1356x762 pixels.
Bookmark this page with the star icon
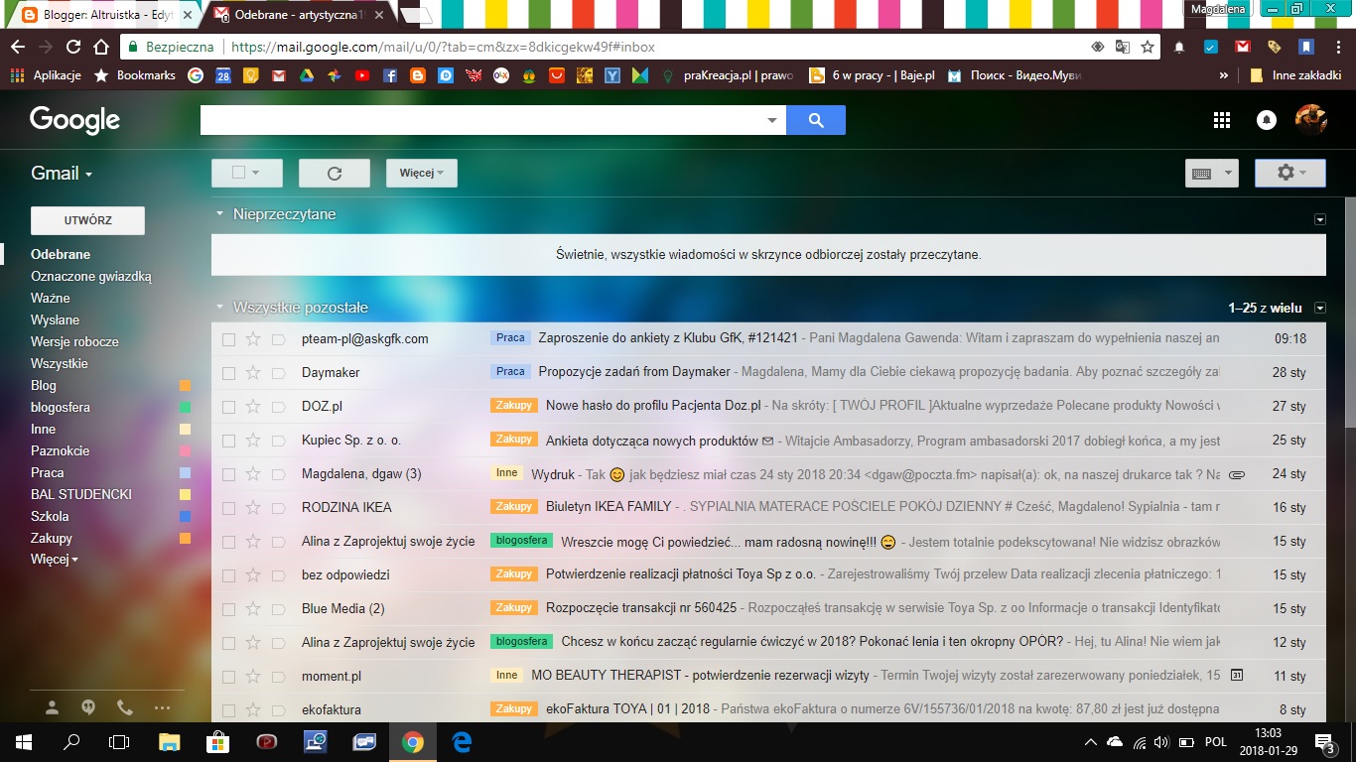1148,47
